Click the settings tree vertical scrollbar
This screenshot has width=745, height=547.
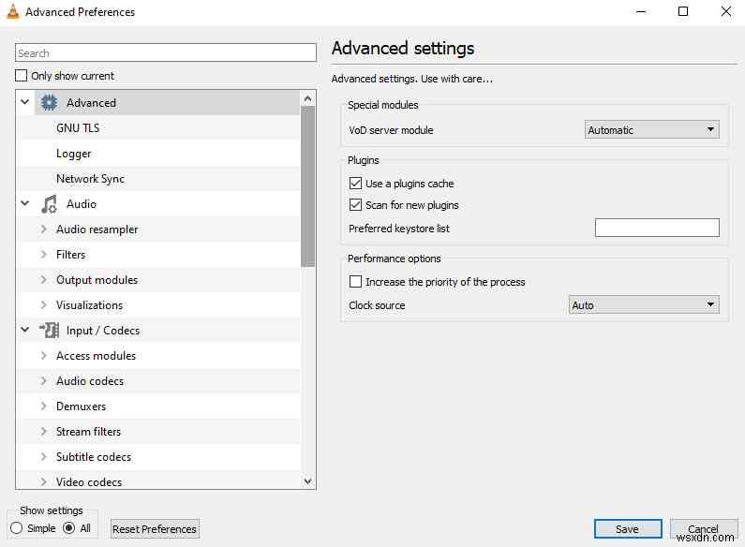point(308,185)
